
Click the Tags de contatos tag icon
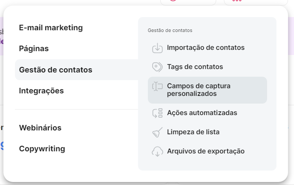(x=158, y=67)
